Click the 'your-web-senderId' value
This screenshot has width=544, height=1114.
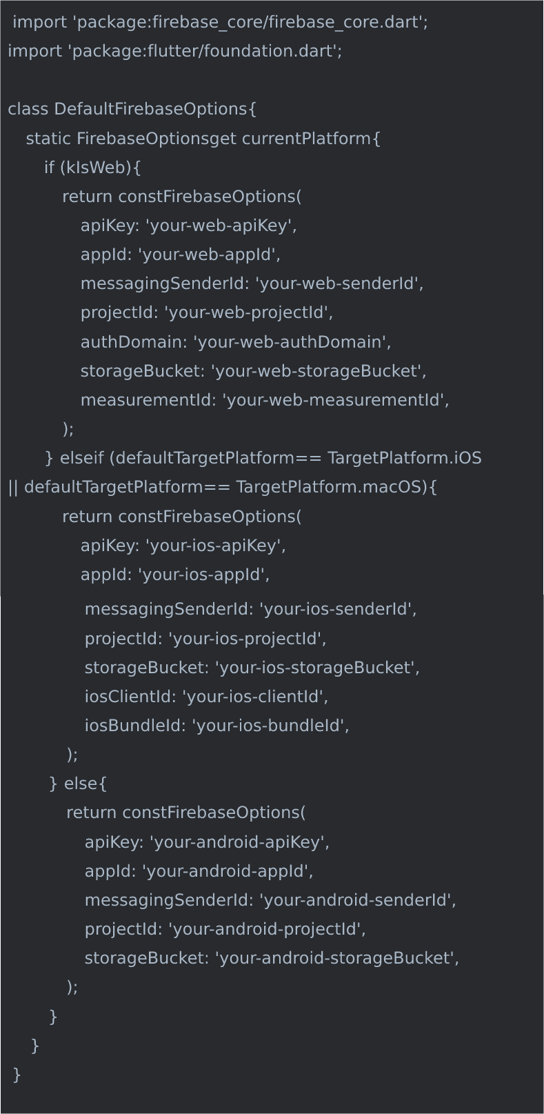point(339,284)
